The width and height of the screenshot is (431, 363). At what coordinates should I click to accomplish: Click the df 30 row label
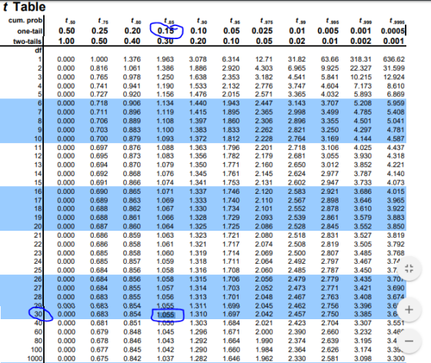pyautogui.click(x=38, y=314)
